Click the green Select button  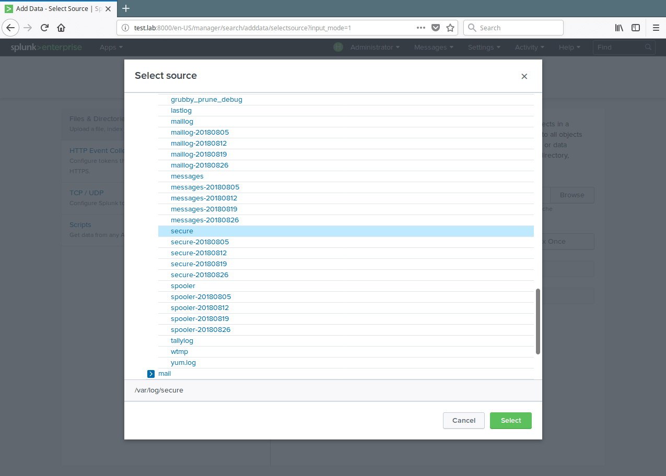point(511,421)
